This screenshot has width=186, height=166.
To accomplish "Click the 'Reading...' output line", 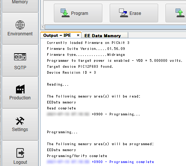I will click(x=58, y=84).
